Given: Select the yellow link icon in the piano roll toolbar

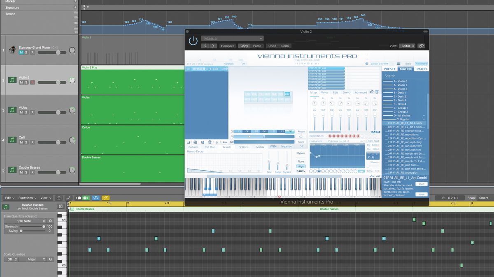Looking at the screenshot, I should click(105, 198).
